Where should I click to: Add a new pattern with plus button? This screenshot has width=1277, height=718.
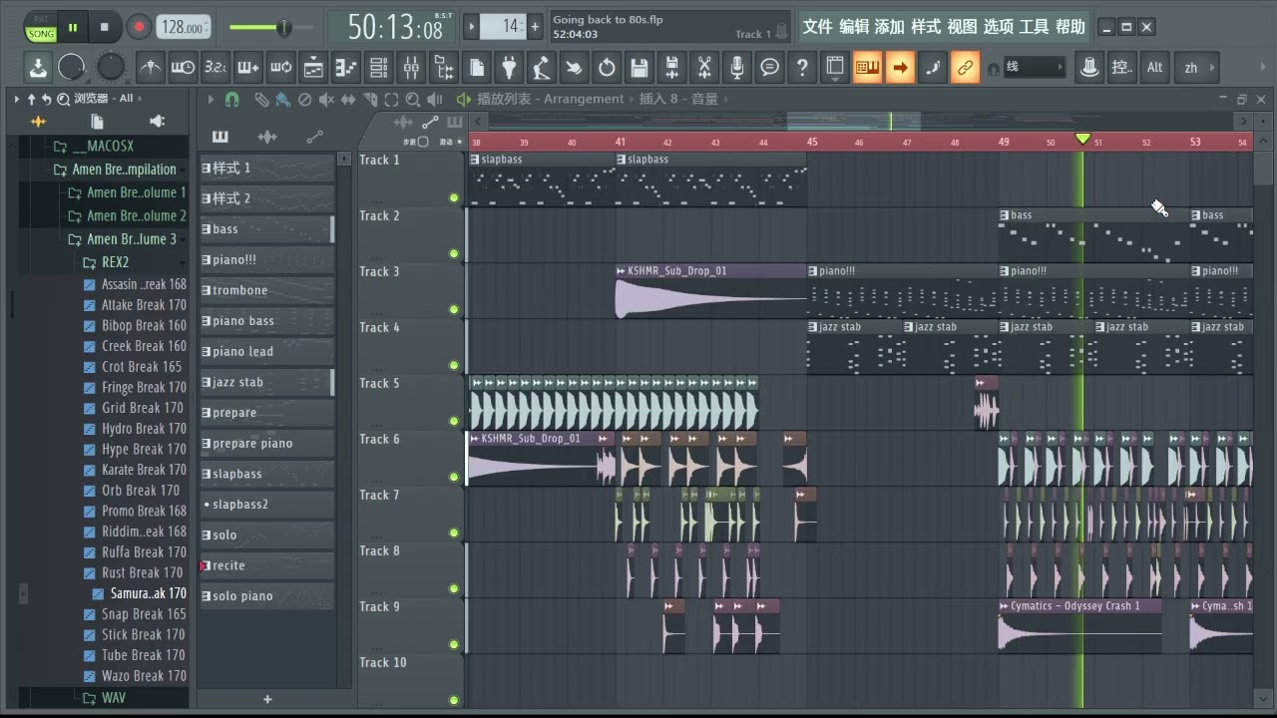[267, 699]
